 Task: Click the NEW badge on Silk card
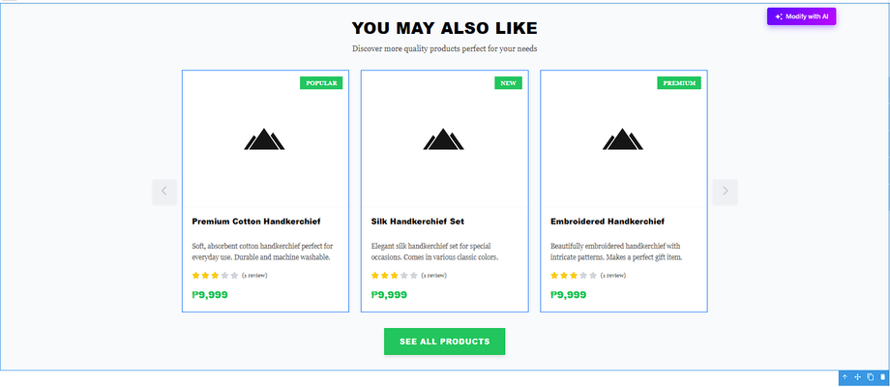coord(509,83)
